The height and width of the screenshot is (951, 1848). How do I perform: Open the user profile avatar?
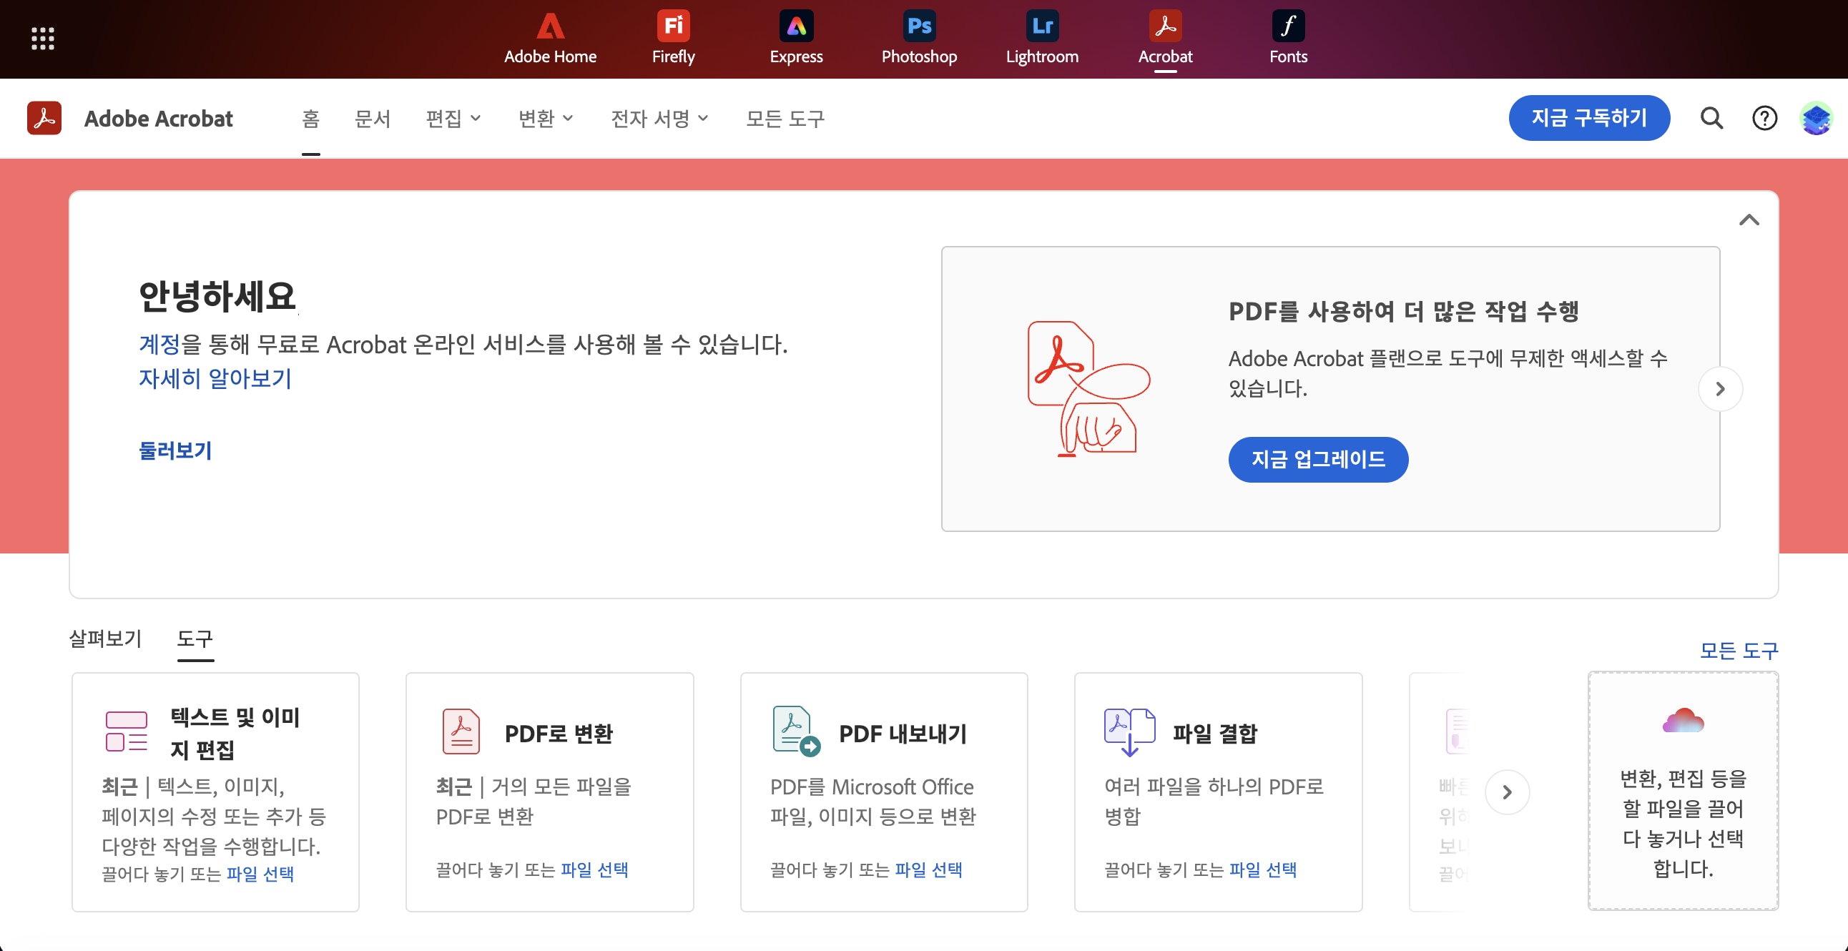1816,118
